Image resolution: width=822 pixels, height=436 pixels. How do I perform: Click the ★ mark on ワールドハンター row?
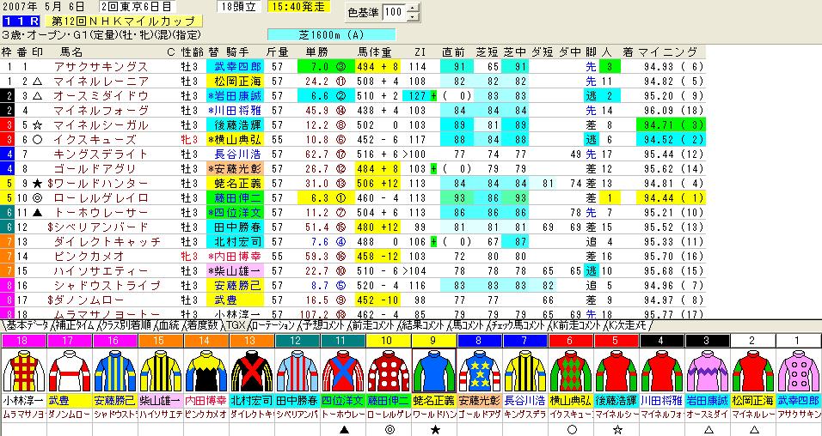click(37, 184)
